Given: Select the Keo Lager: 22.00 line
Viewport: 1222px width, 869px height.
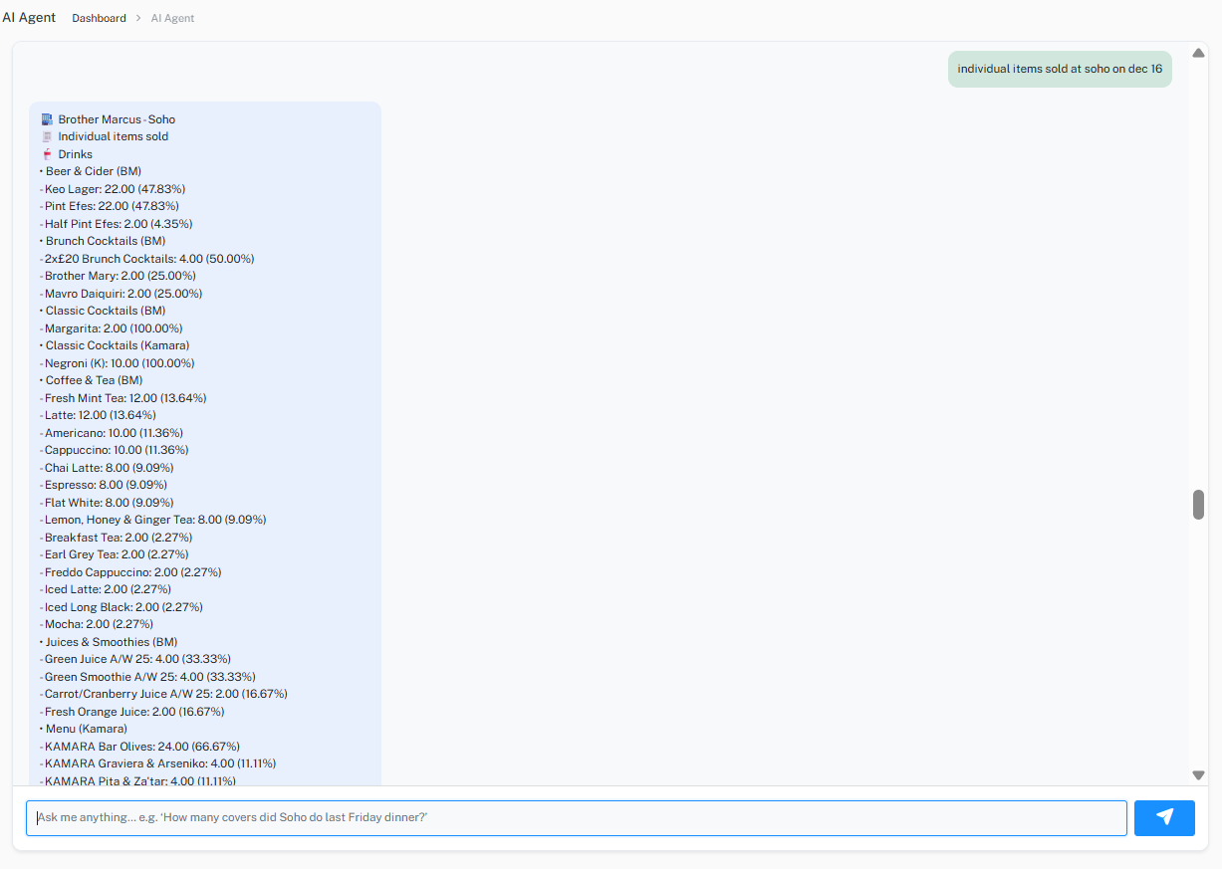Looking at the screenshot, I should 113,189.
